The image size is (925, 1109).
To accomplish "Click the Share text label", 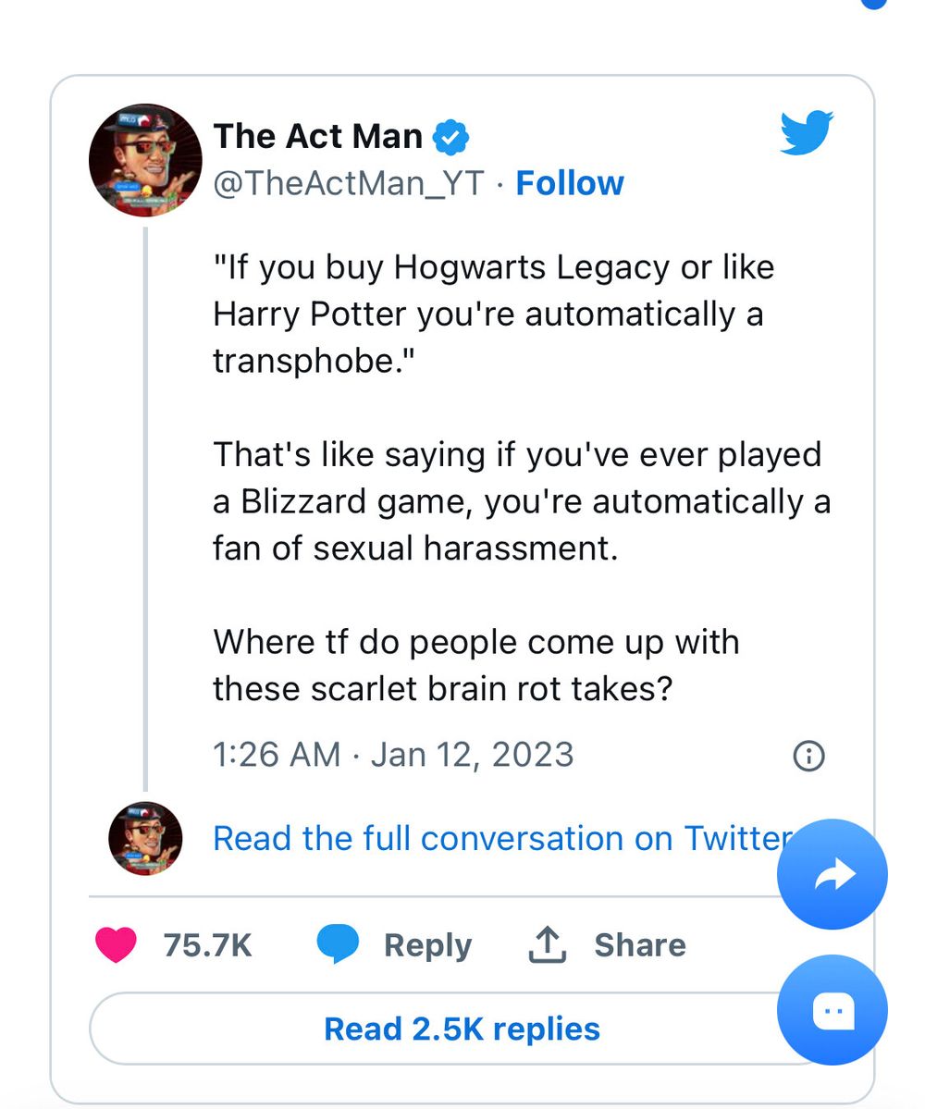I will [639, 944].
